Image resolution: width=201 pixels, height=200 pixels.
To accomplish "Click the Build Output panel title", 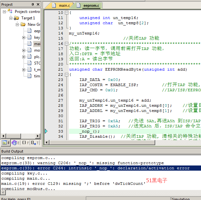I will (x=12, y=151).
